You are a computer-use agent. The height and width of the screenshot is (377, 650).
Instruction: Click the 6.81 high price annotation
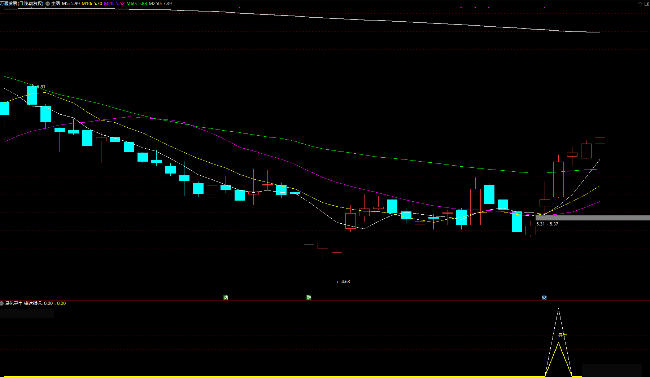41,87
